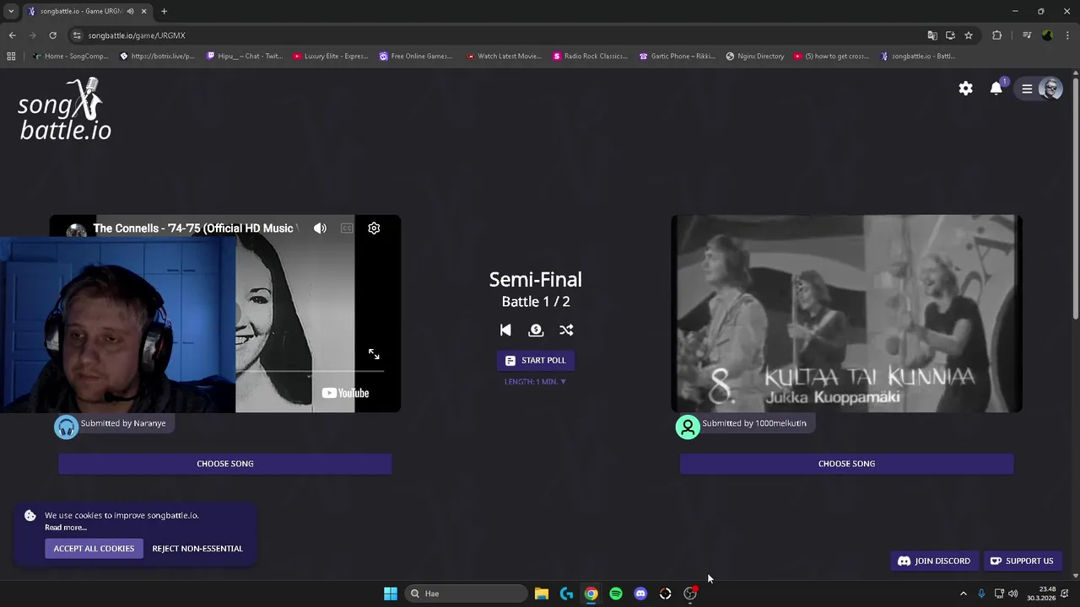Screen dimensions: 1080x607
Task: Open Spotify from taskbar
Action: click(x=616, y=594)
